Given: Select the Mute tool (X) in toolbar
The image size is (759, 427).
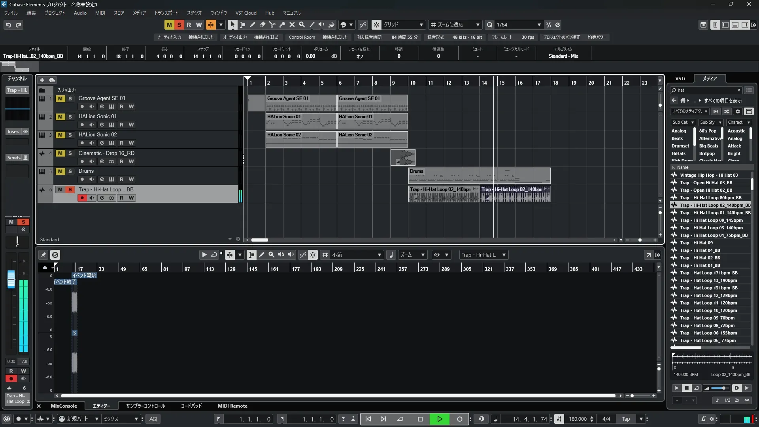Looking at the screenshot, I should pos(292,25).
